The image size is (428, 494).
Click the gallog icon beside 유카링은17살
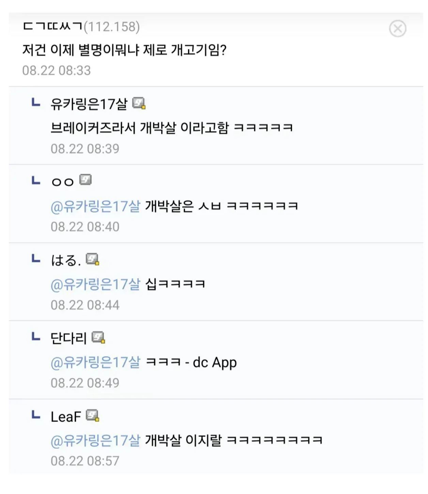point(139,103)
